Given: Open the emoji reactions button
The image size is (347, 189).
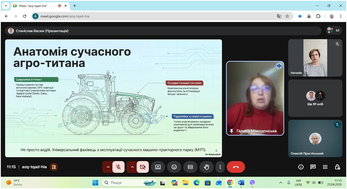Looking at the screenshot, I should pos(174,167).
